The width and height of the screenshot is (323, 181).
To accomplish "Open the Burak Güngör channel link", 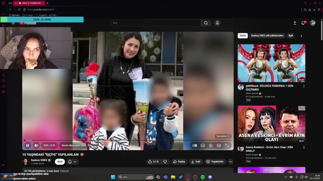I will (252, 155).
